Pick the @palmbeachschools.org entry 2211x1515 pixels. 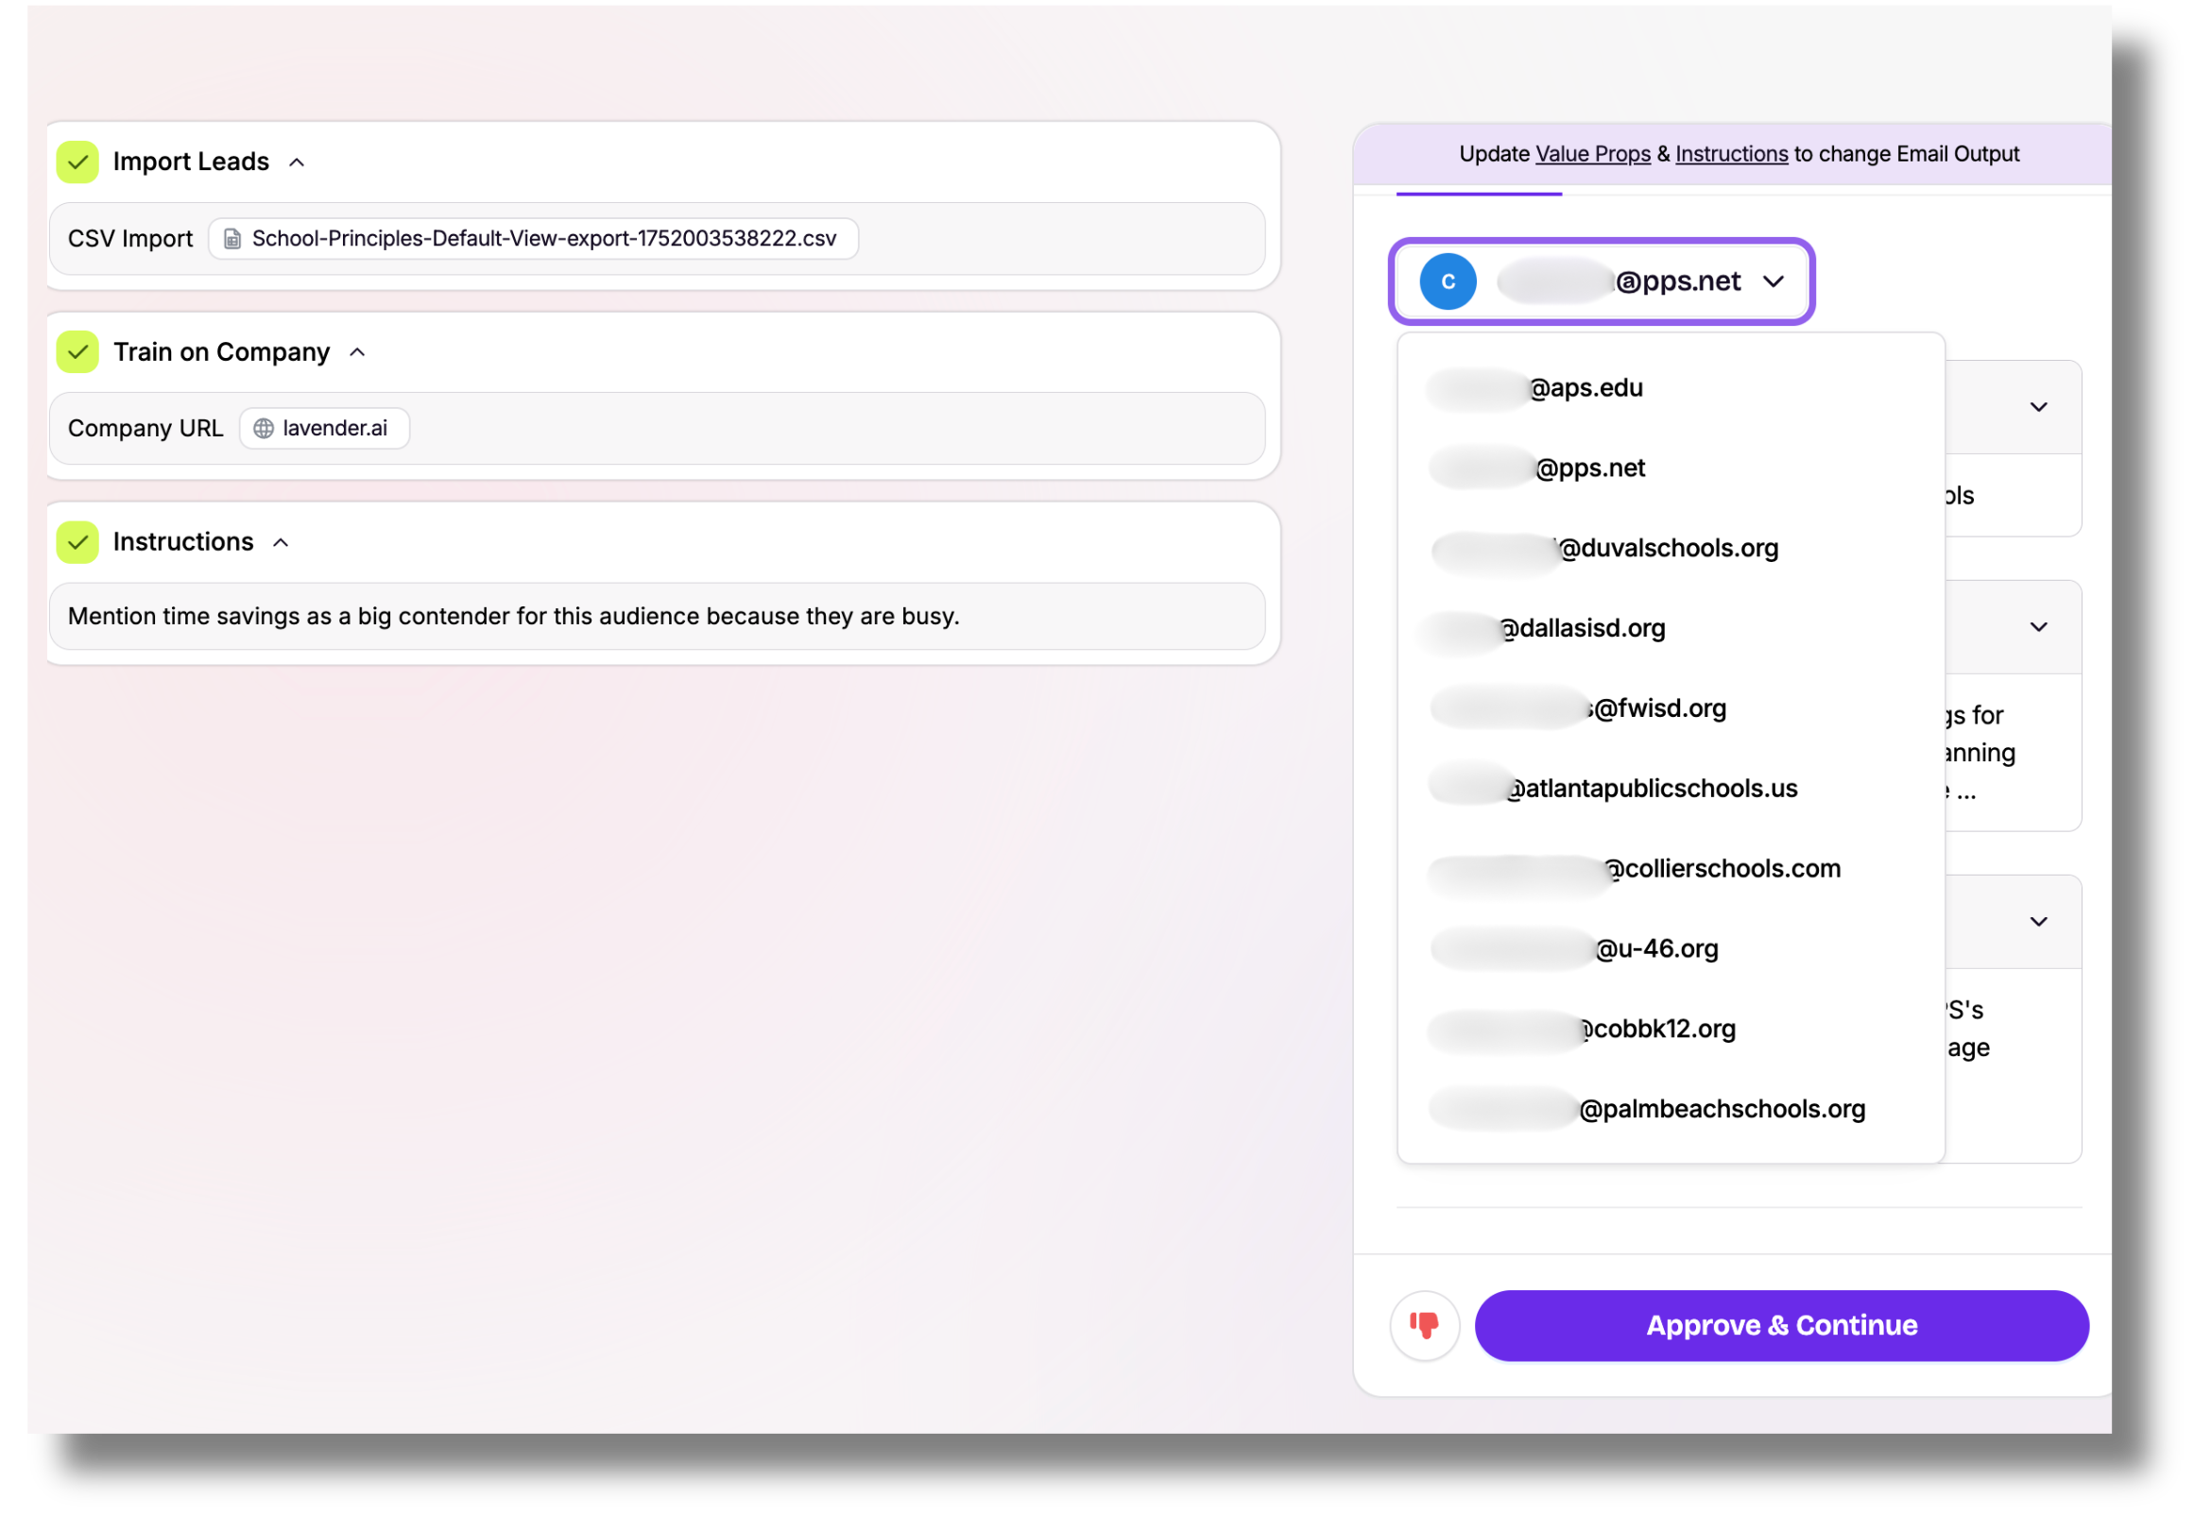[1720, 1109]
